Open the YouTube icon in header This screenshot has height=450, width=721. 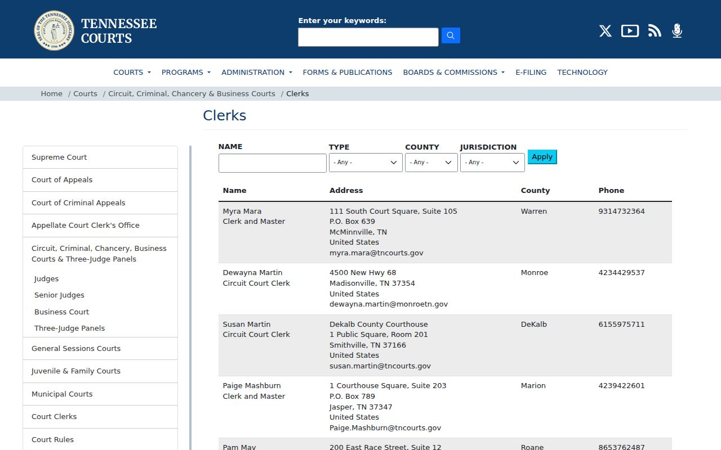[x=630, y=31]
